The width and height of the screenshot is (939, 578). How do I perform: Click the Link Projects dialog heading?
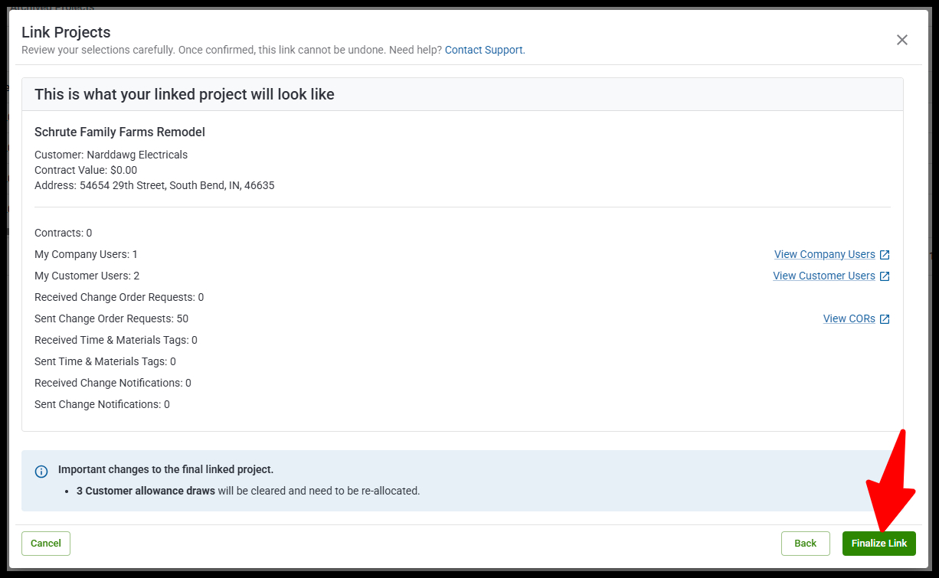tap(66, 32)
